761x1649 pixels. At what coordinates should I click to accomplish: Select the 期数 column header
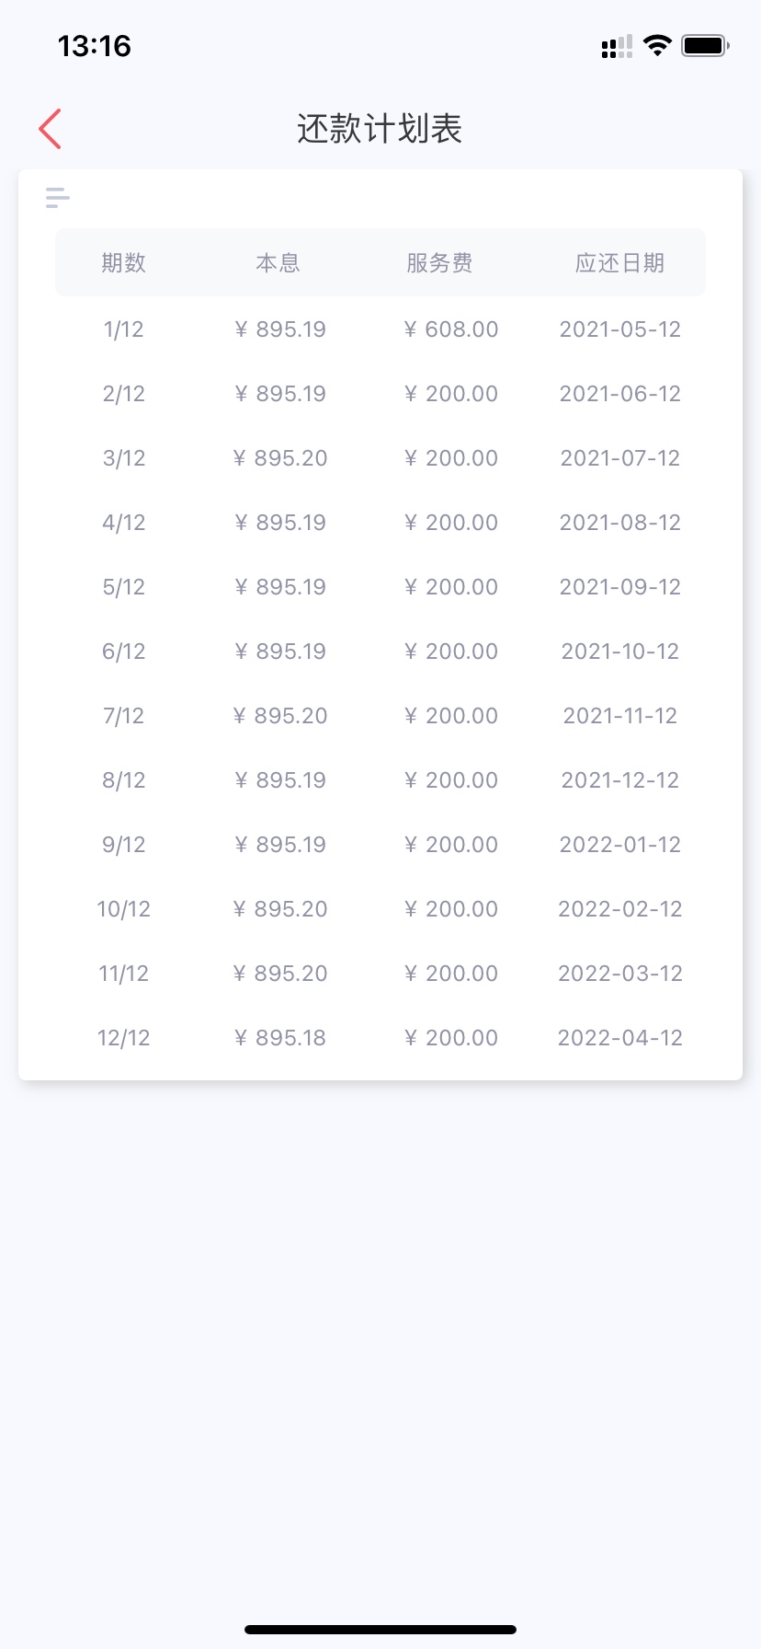coord(124,263)
